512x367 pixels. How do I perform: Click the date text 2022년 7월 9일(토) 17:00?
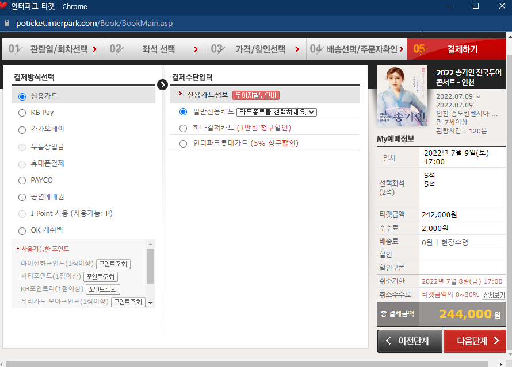[x=457, y=157]
